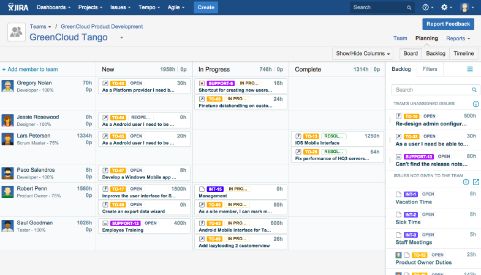
Task: Click the list view icon beside Filters
Action: pos(470,69)
